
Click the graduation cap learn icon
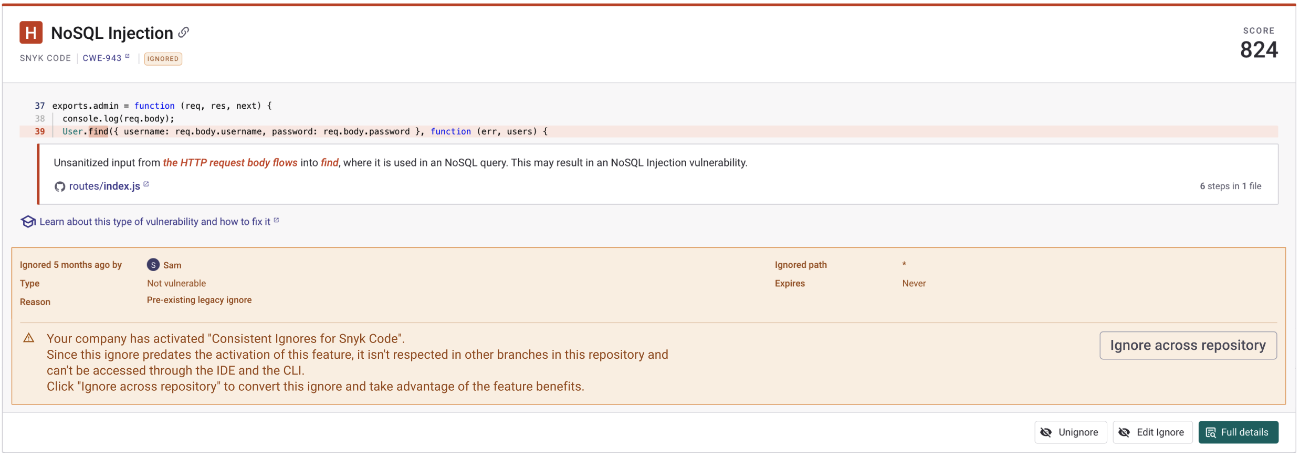pos(28,222)
